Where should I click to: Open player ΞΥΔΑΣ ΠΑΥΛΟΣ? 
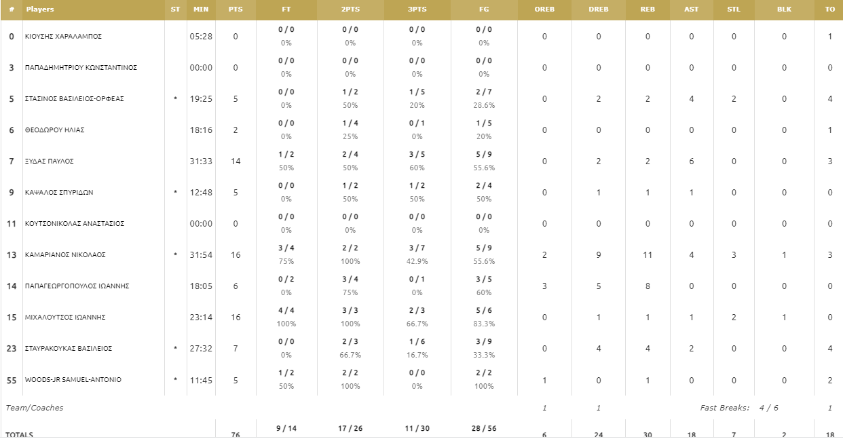pyautogui.click(x=49, y=161)
